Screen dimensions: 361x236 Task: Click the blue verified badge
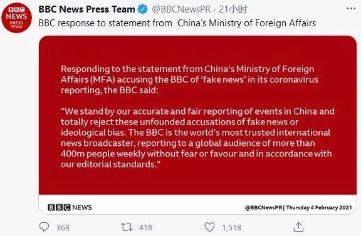point(143,9)
